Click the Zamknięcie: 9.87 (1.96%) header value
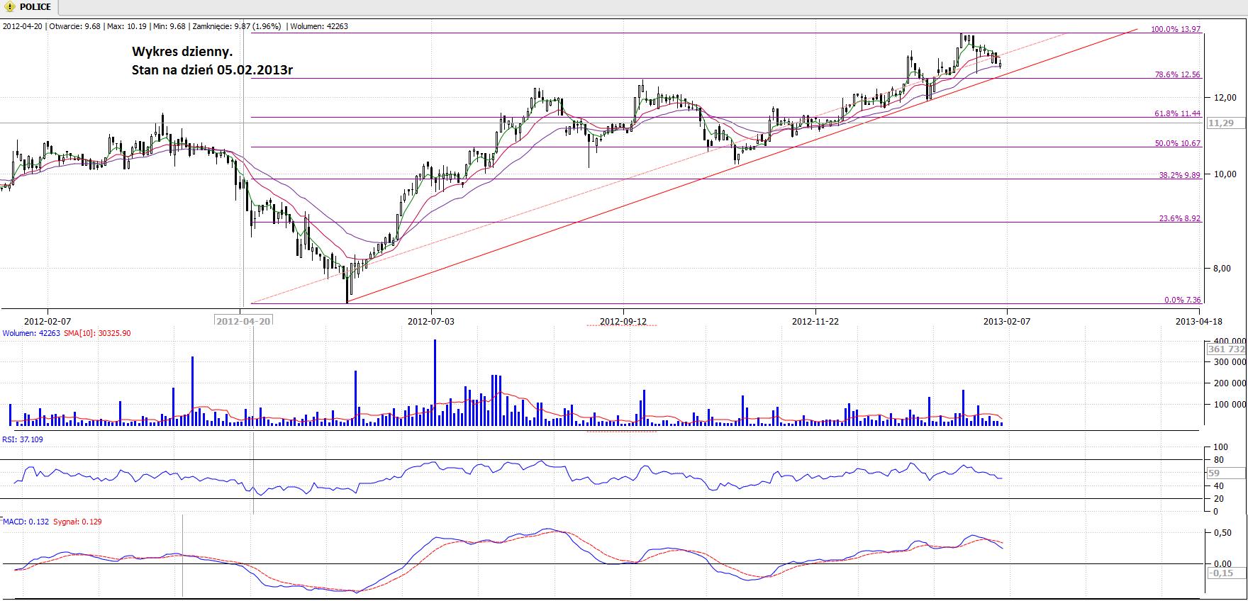The height and width of the screenshot is (601, 1248). tap(237, 26)
